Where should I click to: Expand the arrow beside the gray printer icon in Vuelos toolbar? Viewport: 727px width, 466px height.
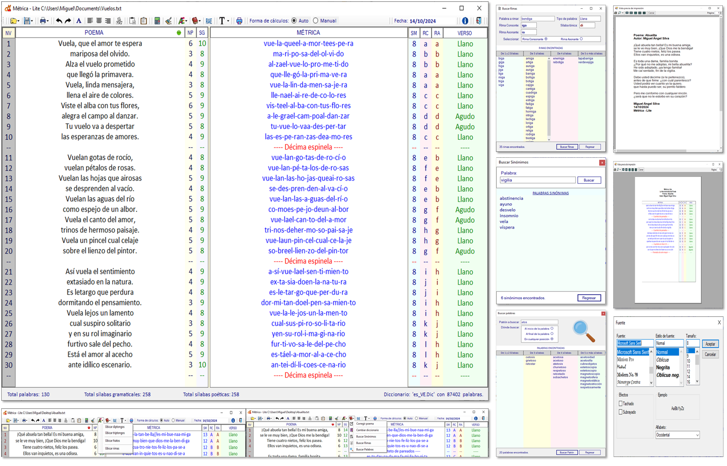pyautogui.click(x=48, y=21)
